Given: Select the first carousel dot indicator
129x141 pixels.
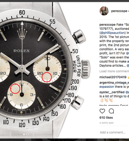Looking at the screenshot, I should [24, 134].
